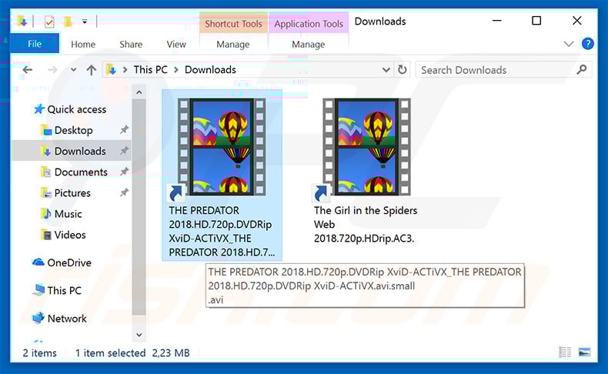Screen dimensions: 608x374
Task: Open the recent locations dropdown
Action: coord(73,70)
